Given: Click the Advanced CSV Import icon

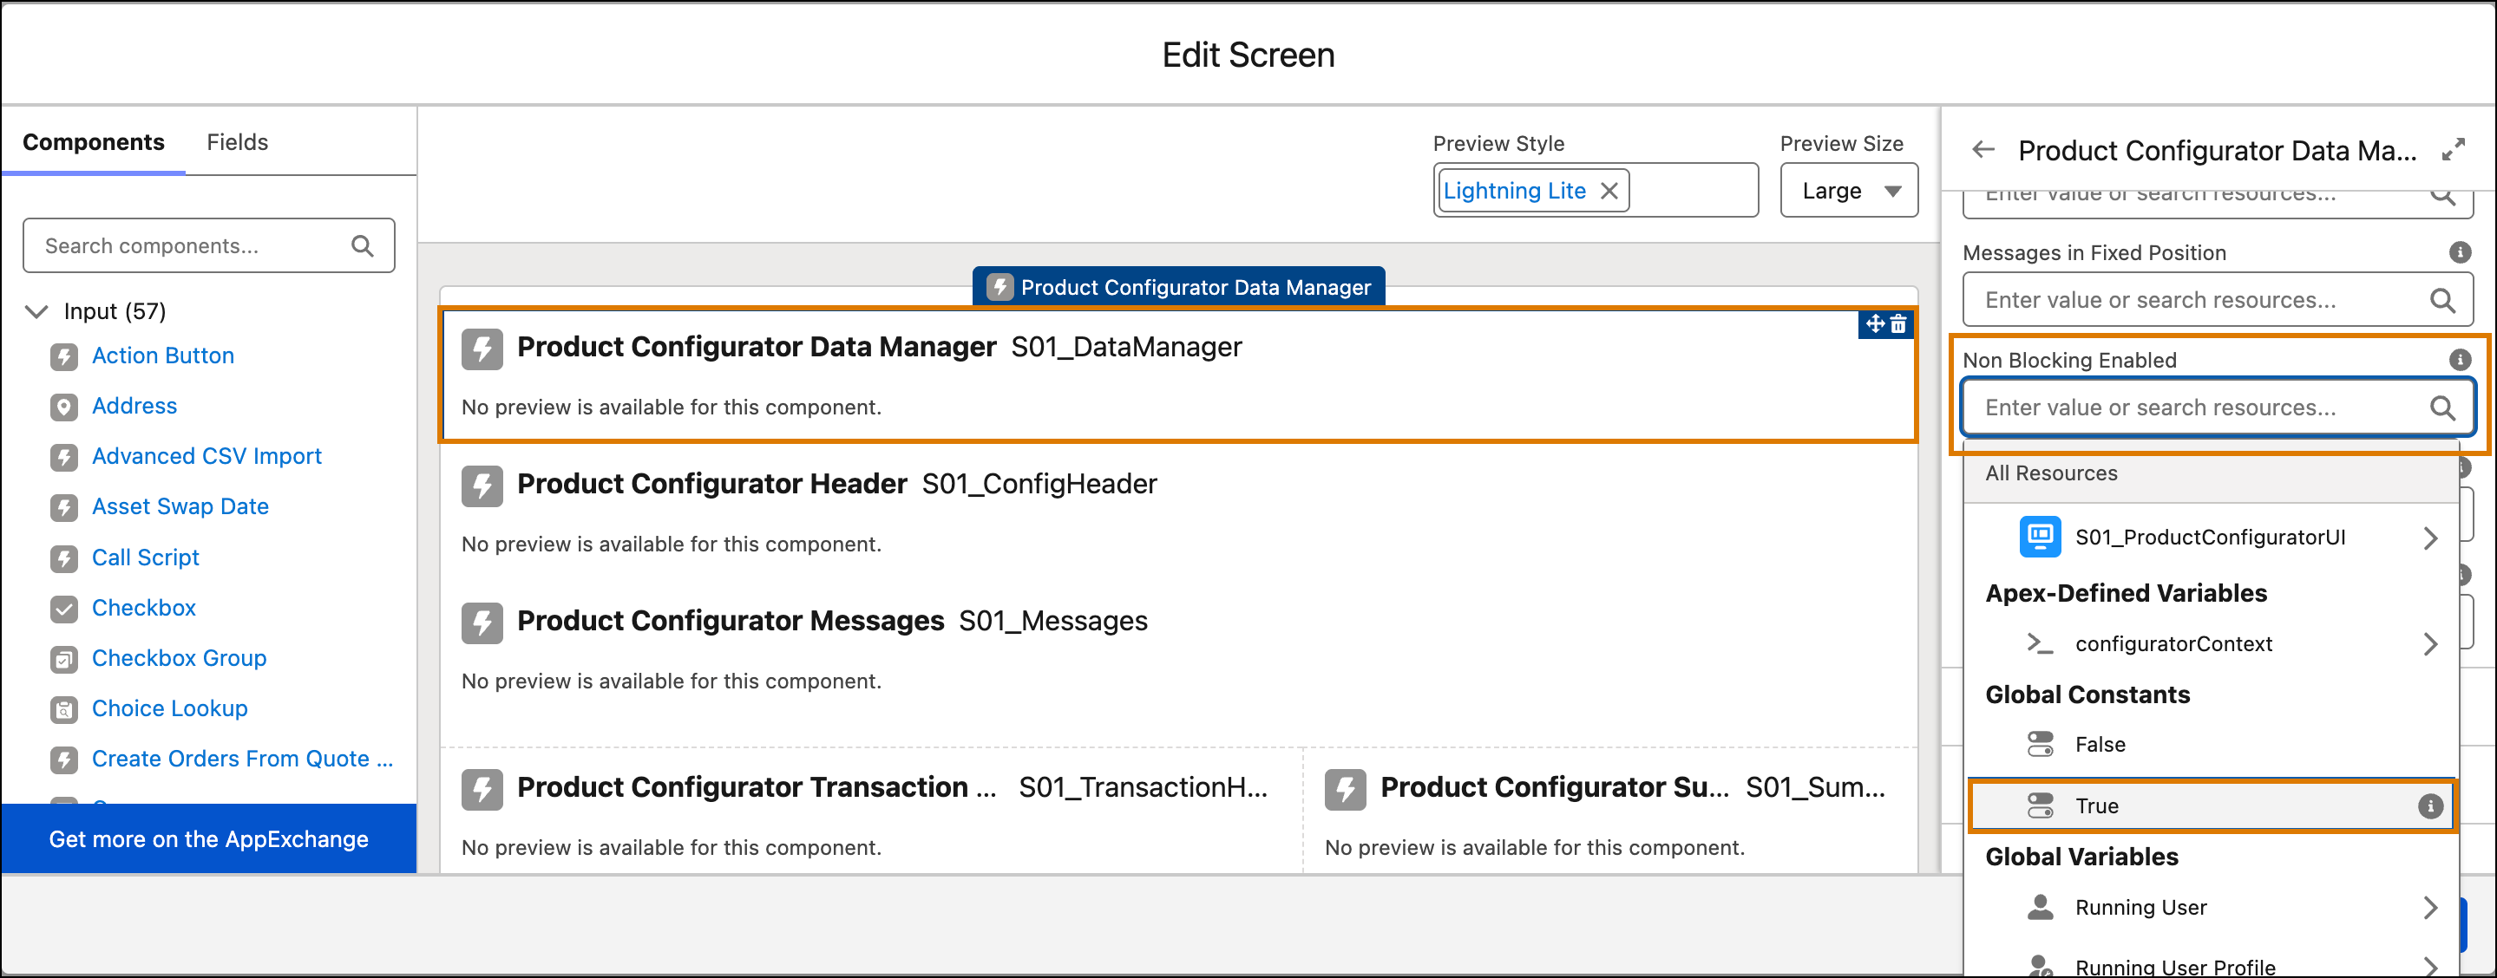Looking at the screenshot, I should point(64,457).
